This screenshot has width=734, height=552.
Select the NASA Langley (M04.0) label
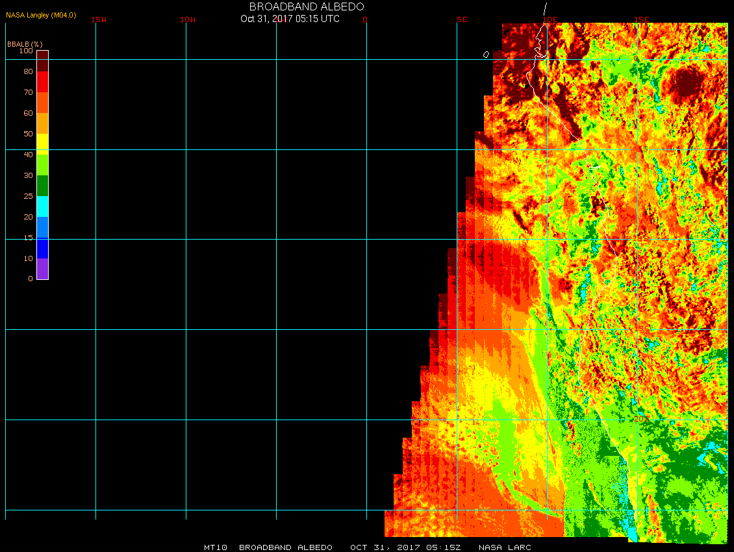coord(41,15)
